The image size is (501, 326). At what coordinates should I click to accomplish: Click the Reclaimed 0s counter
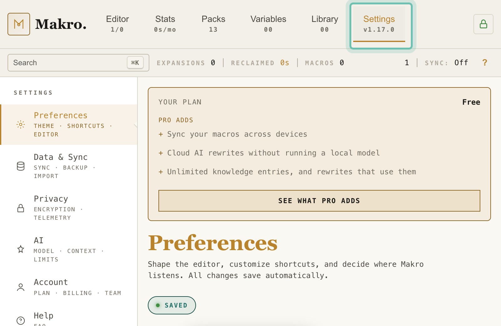[x=260, y=63]
